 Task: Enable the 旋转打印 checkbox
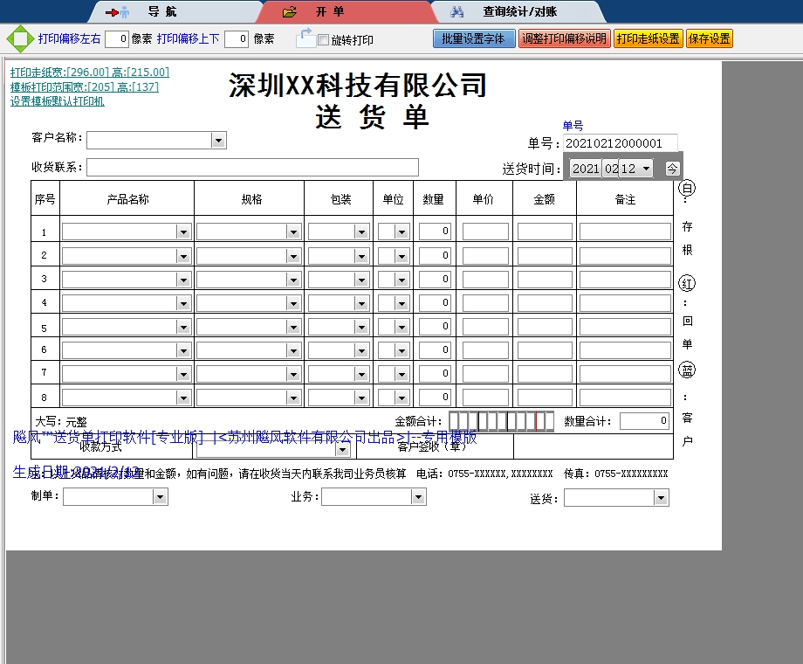click(324, 40)
